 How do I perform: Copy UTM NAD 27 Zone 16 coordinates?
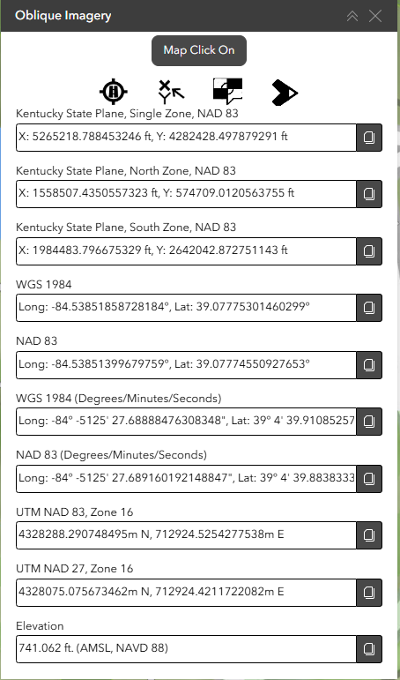369,593
